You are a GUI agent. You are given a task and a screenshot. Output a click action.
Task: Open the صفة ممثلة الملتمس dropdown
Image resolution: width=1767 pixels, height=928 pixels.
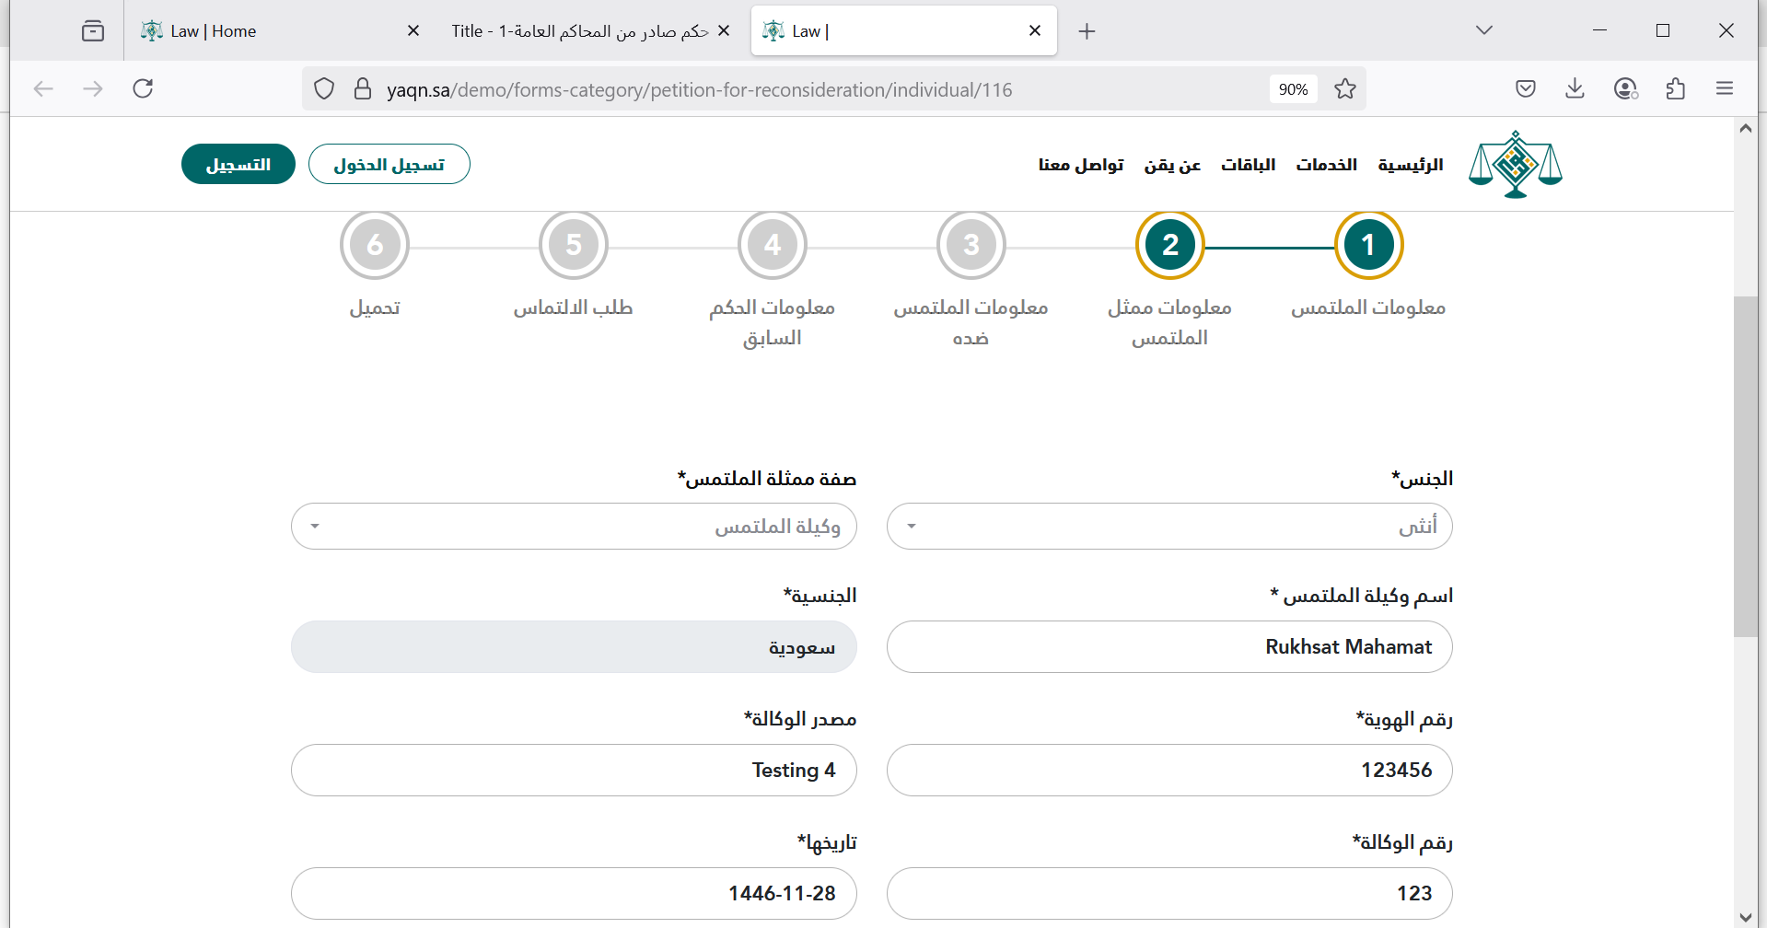pyautogui.click(x=573, y=527)
